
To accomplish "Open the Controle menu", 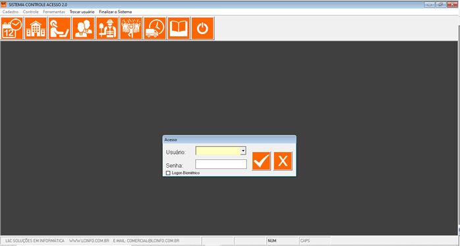I will [31, 12].
